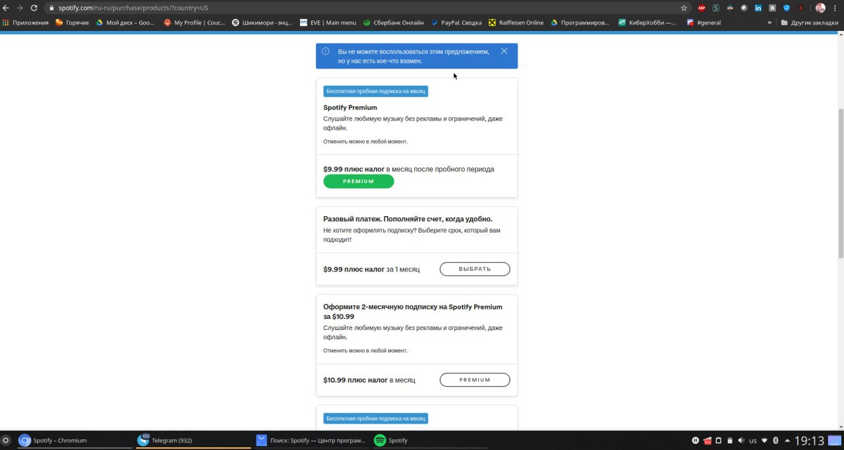Open the '#general' bookmark
The height and width of the screenshot is (450, 844).
(704, 22)
